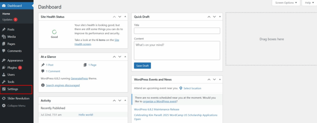Focus the What's on your mind content box
The height and width of the screenshot is (123, 317).
coord(177,50)
